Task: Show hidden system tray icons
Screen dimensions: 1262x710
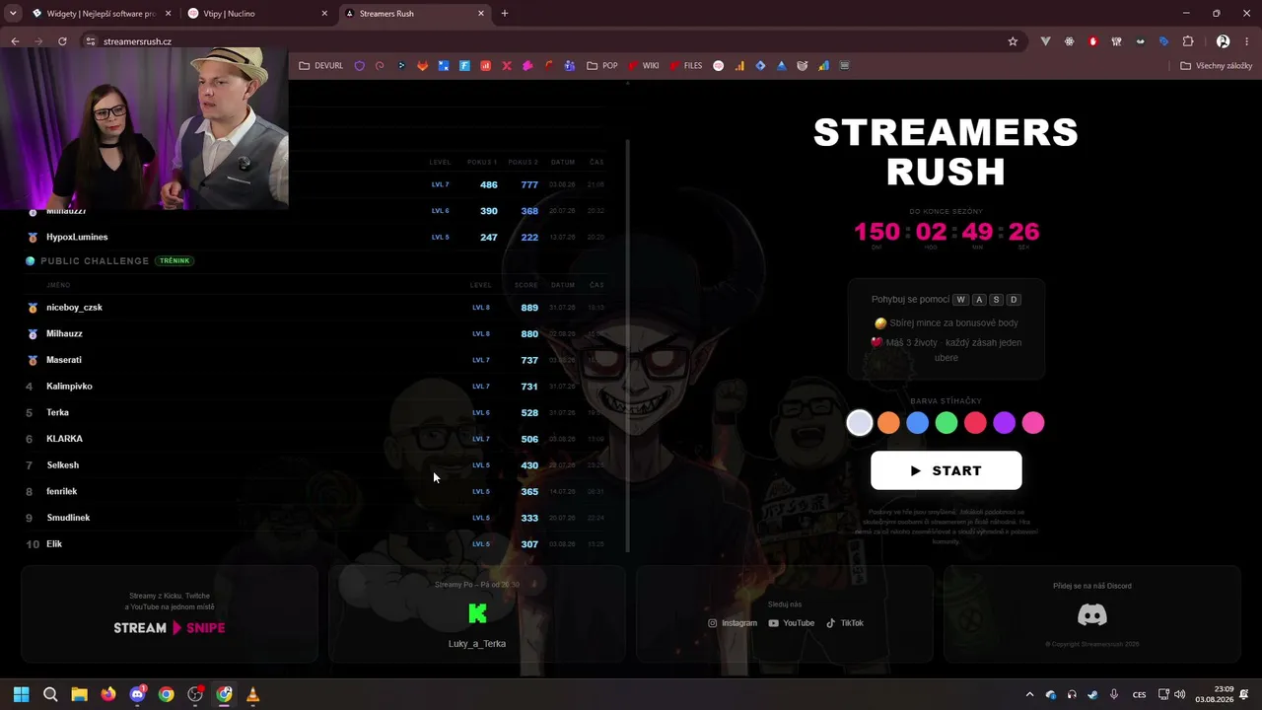Action: tap(1029, 694)
